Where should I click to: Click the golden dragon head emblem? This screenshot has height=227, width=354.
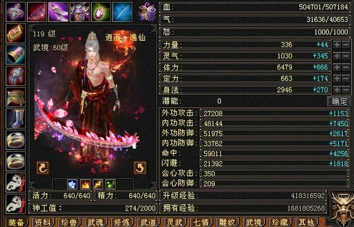tap(342, 206)
